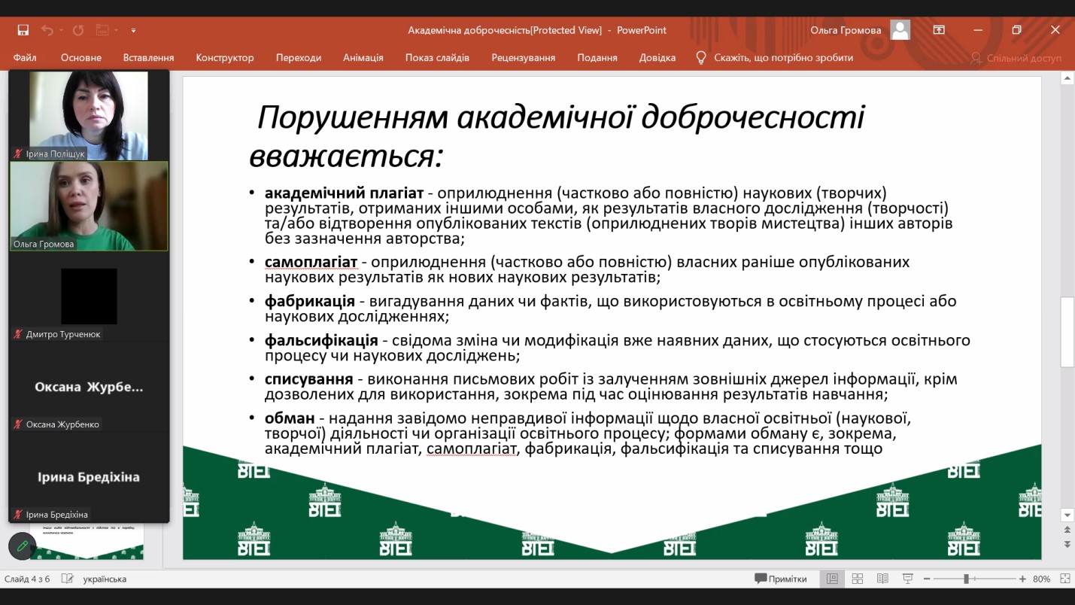Click the lightbulb Tell Me icon

(701, 57)
